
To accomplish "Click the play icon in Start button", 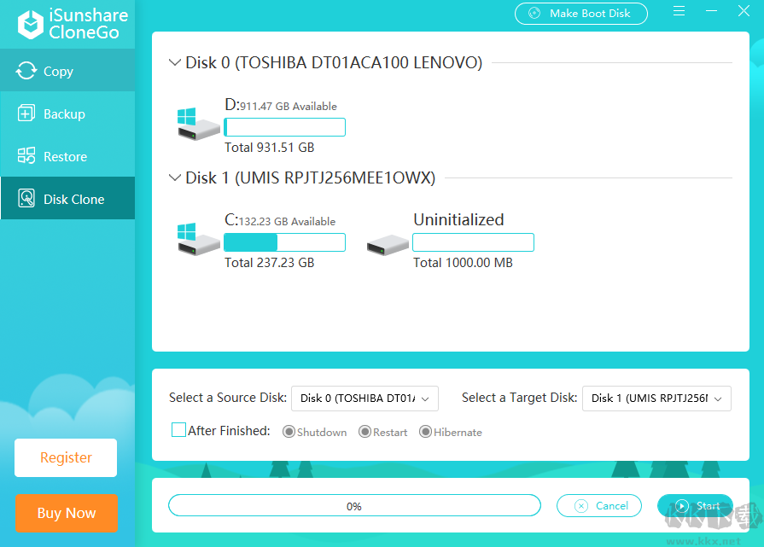I will pos(682,506).
